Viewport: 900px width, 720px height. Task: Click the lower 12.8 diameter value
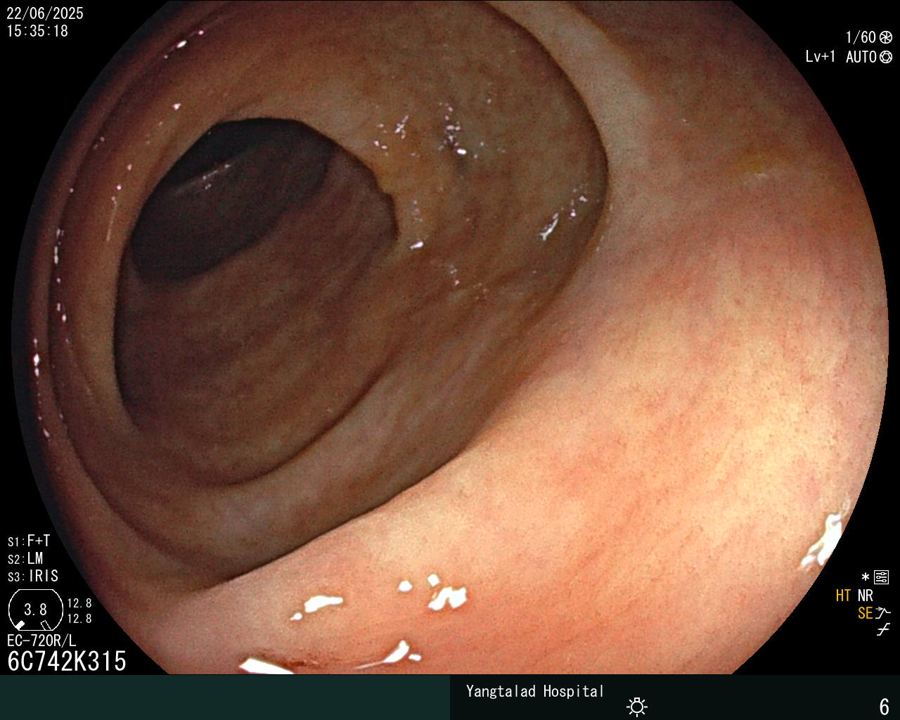[x=79, y=619]
